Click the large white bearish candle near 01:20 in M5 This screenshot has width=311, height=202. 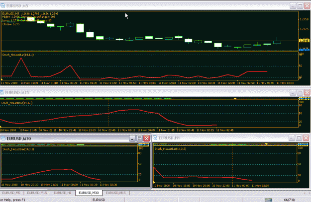click(80, 28)
